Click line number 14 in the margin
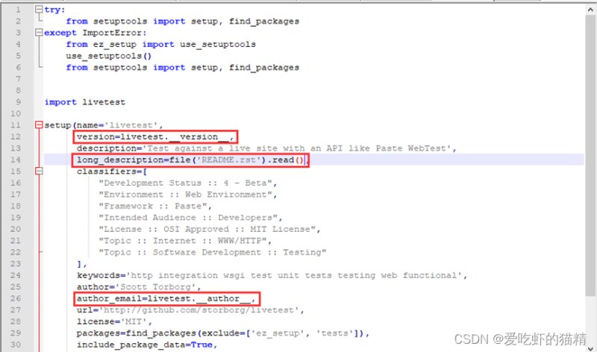The width and height of the screenshot is (597, 352). pos(16,160)
